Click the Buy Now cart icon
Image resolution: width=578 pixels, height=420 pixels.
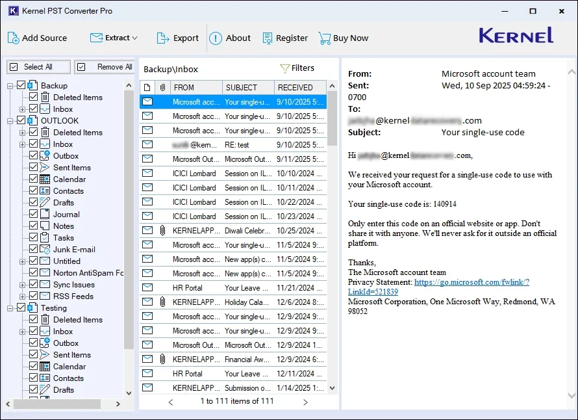[x=323, y=38]
